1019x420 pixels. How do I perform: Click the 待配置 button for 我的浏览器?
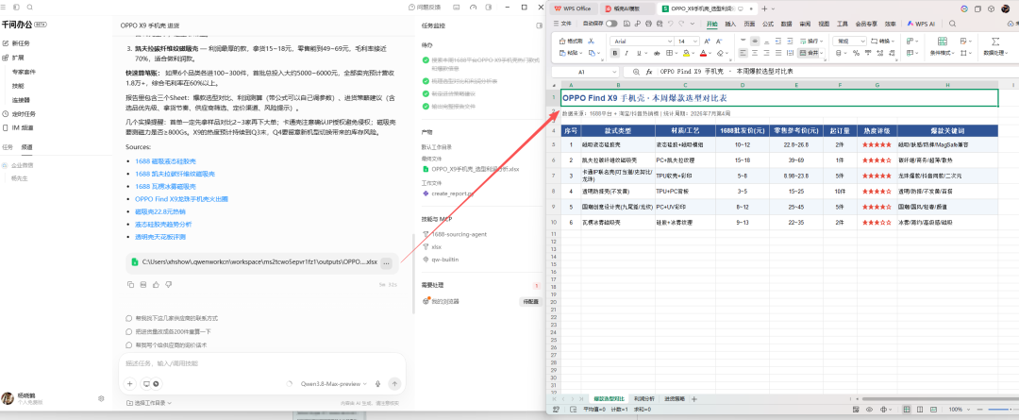point(529,302)
